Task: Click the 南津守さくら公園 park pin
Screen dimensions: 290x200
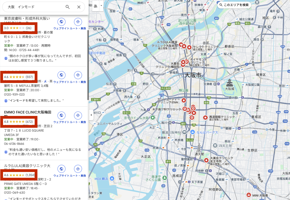Action: point(165,178)
